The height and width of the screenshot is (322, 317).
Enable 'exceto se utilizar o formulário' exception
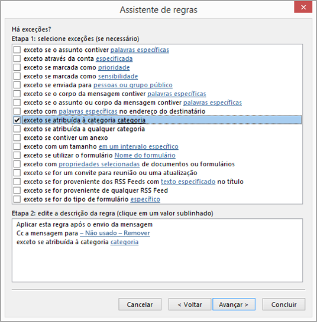click(17, 155)
